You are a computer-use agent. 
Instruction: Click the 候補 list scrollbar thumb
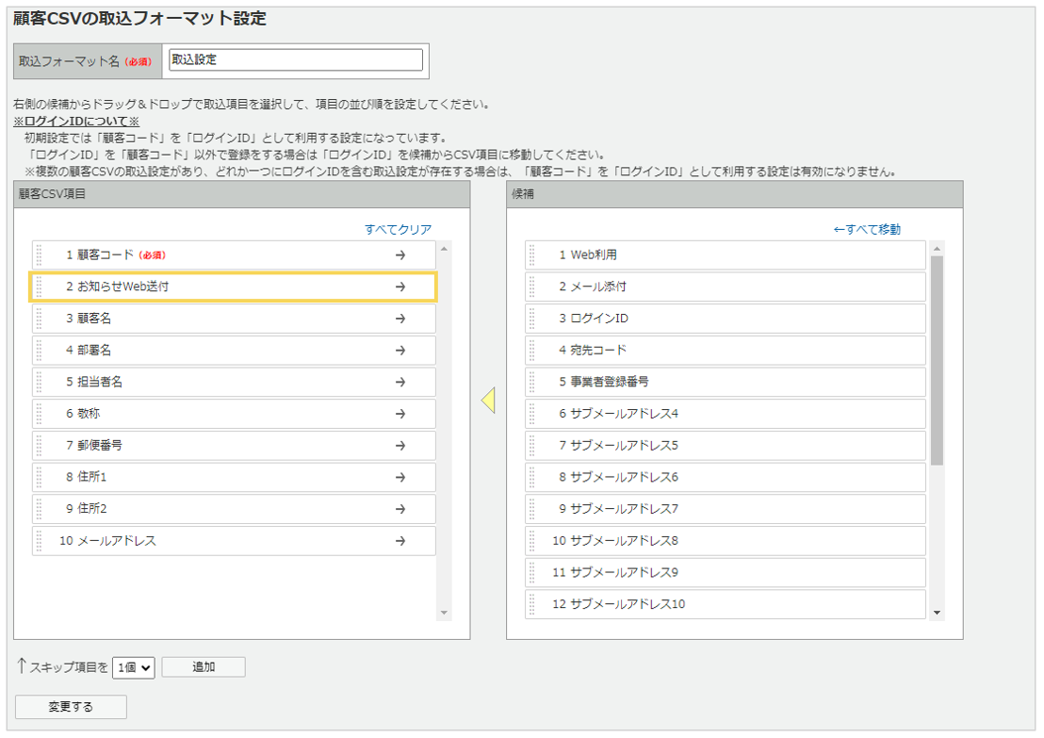pos(937,358)
